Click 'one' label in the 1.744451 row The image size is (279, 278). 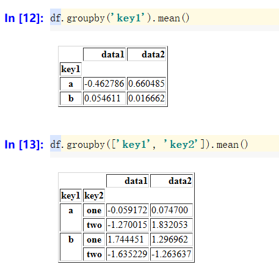click(x=94, y=240)
